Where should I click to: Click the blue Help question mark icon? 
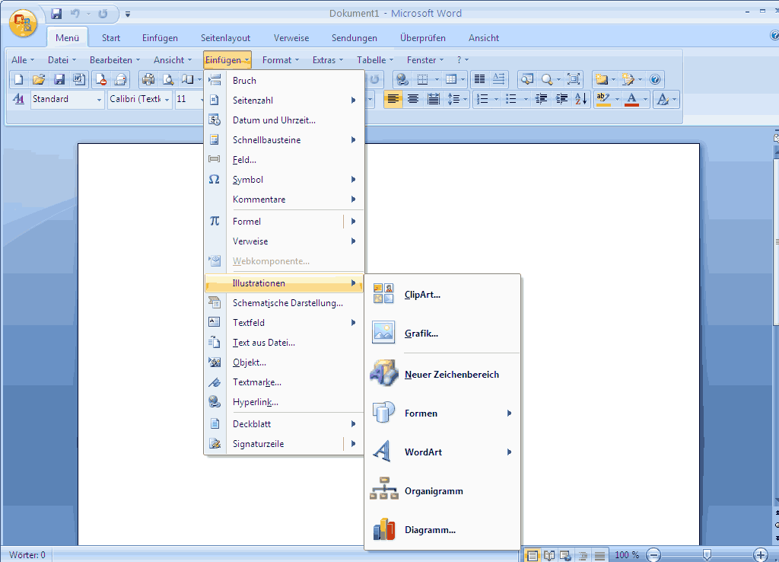[x=655, y=79]
